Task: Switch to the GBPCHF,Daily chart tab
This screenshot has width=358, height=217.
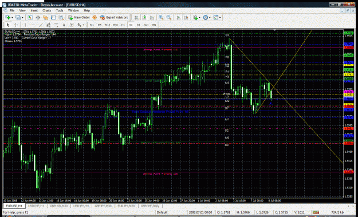Action: (x=150, y=206)
